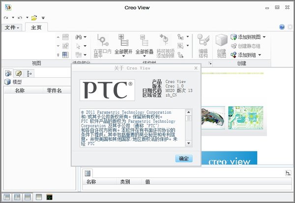Switch to the annotations panel tab with pencil
The height and width of the screenshot is (203, 295).
[x=19, y=73]
